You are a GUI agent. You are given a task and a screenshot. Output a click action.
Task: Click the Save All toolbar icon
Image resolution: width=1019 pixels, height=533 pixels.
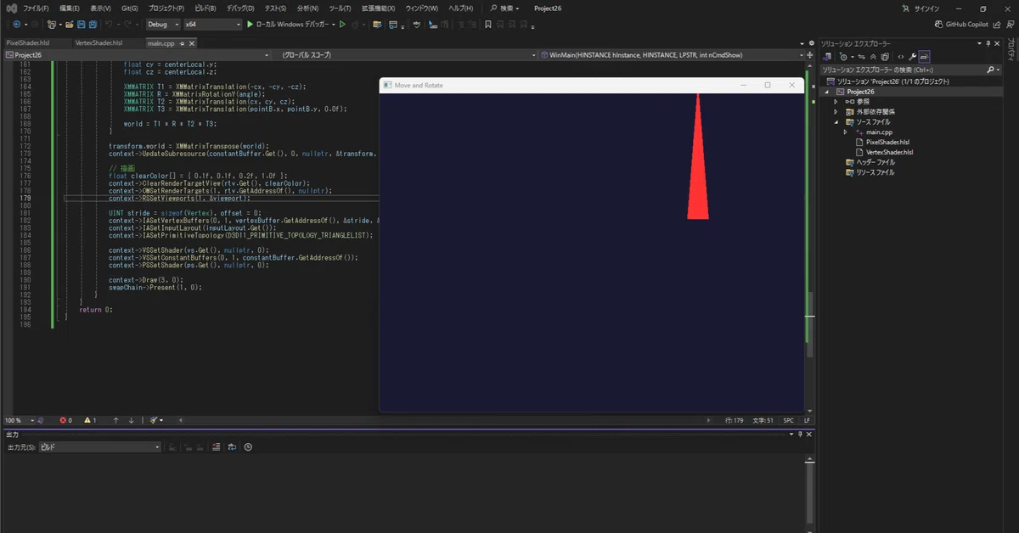pyautogui.click(x=93, y=25)
